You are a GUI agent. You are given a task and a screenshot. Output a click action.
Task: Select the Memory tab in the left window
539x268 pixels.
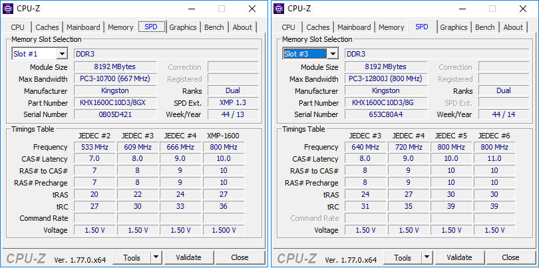coord(120,27)
